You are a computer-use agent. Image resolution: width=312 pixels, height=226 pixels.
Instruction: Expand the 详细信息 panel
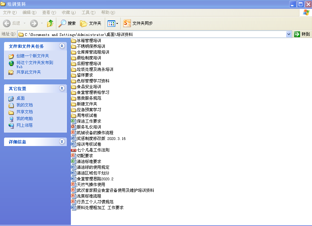click(62, 142)
